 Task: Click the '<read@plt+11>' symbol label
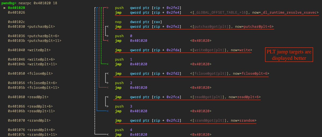click(41, 111)
